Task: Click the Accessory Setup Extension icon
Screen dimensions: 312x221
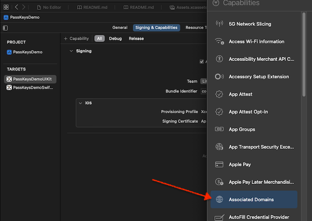Action: coord(219,77)
